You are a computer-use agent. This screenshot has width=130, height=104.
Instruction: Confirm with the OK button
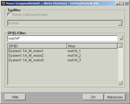click(x=93, y=97)
